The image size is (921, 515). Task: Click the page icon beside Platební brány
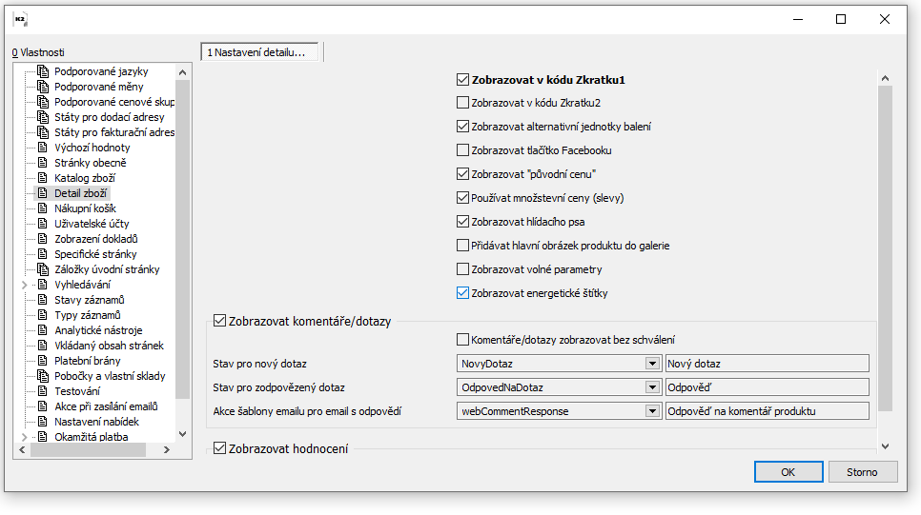point(42,362)
